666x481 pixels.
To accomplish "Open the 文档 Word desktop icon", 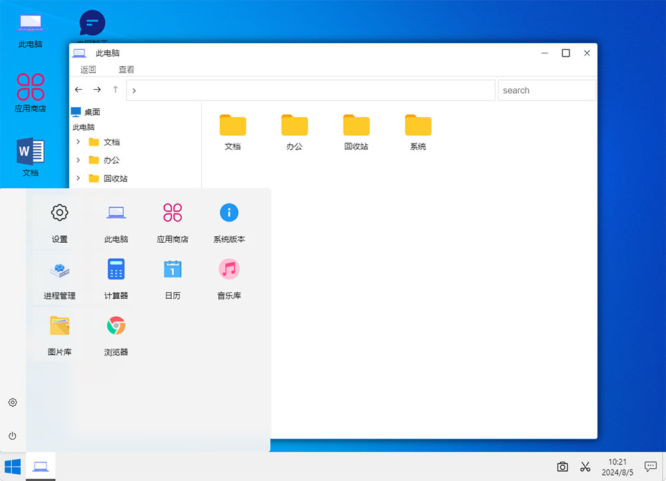I will pyautogui.click(x=30, y=157).
